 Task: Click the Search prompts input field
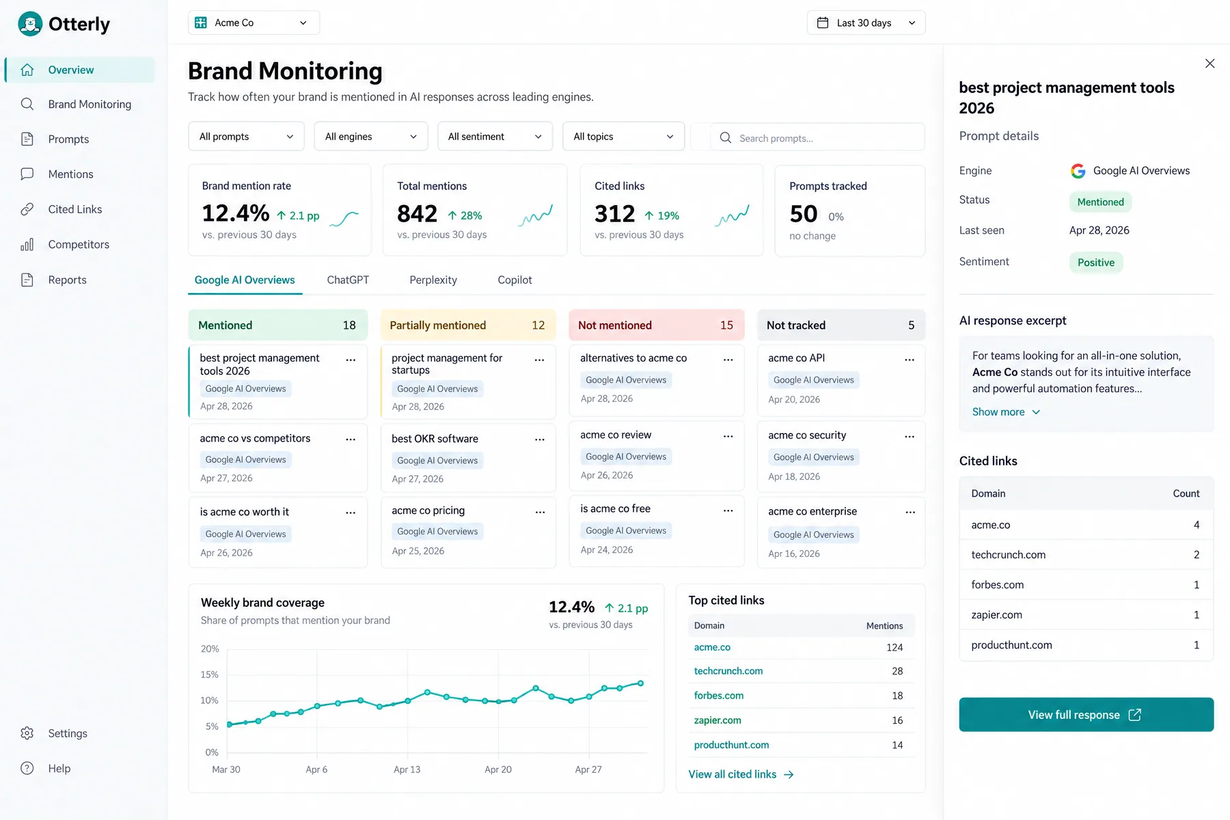pos(817,137)
